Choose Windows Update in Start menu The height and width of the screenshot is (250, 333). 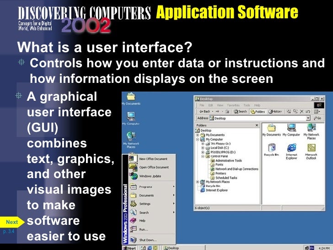pos(152,176)
